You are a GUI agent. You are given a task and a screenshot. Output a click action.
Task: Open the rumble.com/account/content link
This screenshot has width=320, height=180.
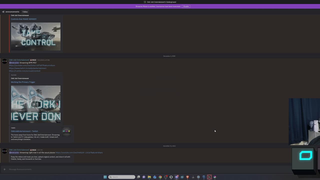(x=24, y=71)
